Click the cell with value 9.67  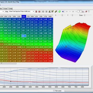pos(19,44)
